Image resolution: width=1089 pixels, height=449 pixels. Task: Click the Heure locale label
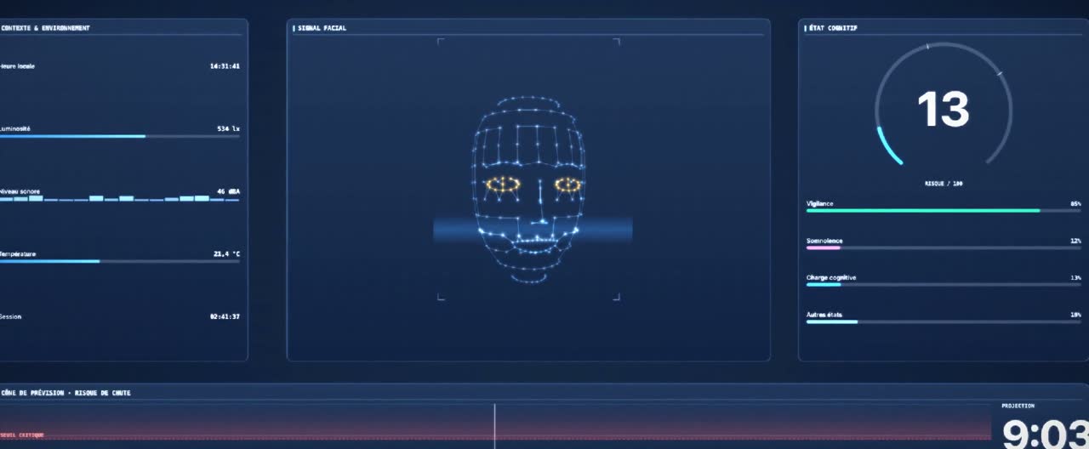(17, 66)
